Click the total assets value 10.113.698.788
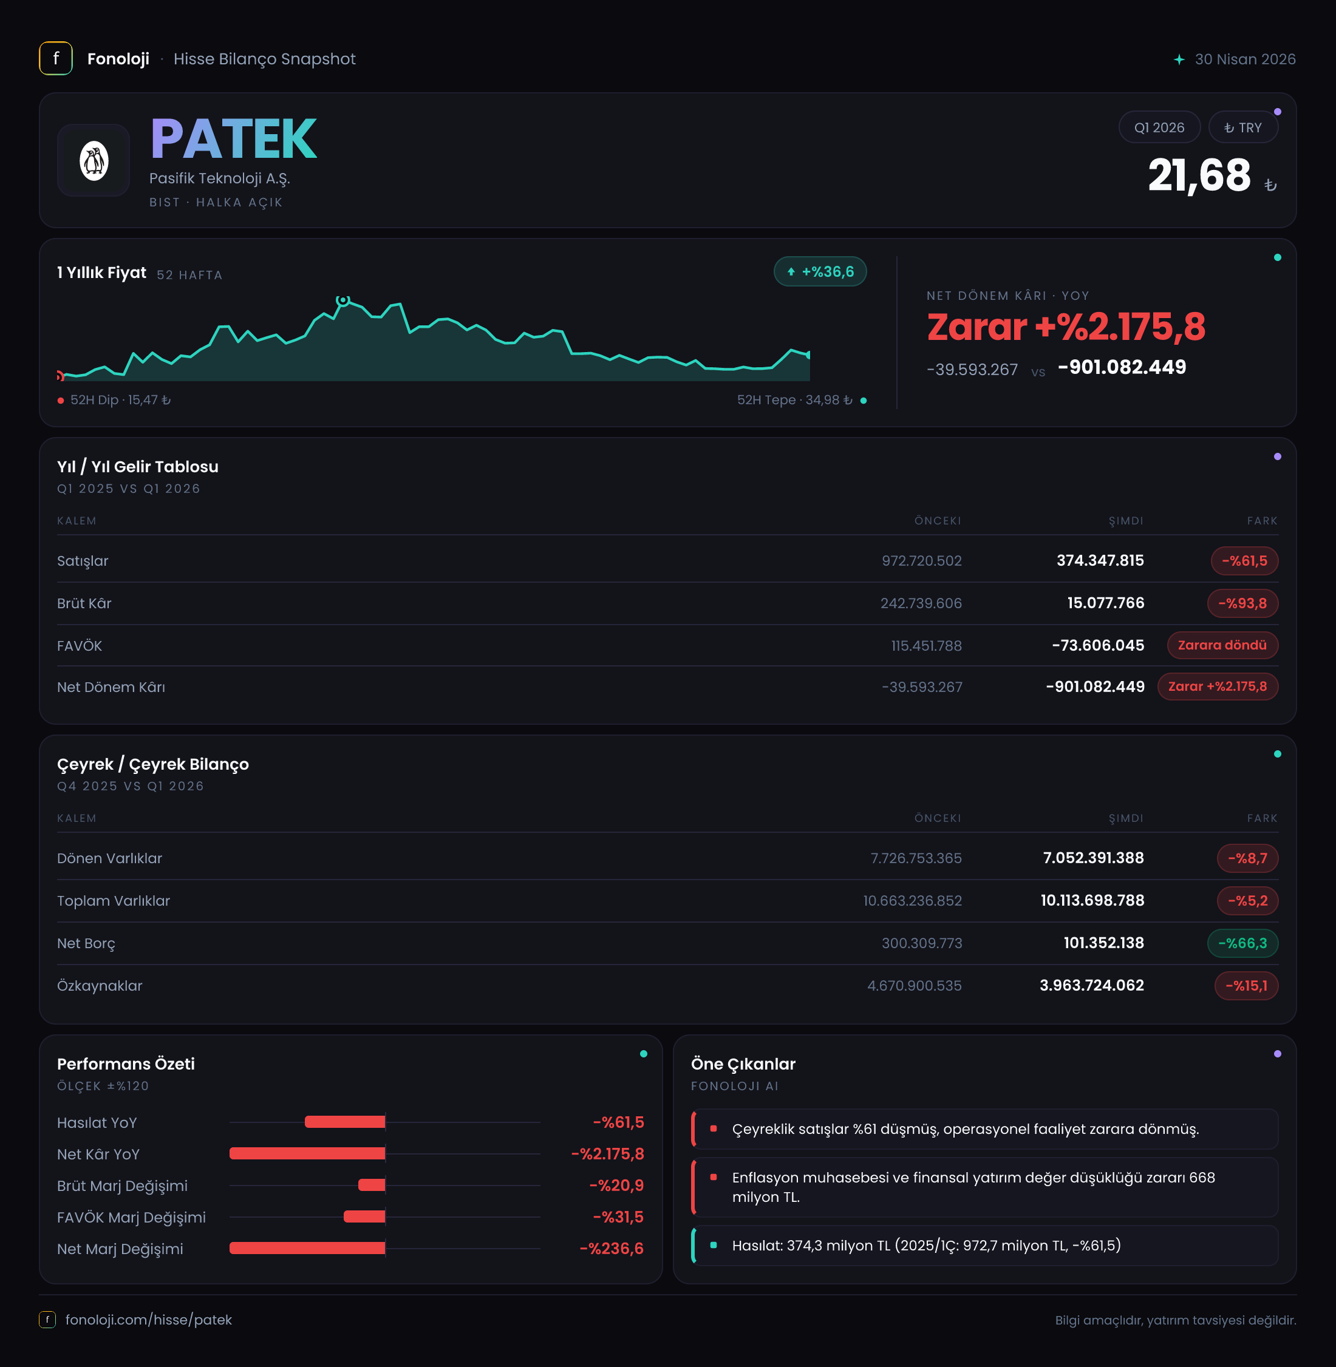 (x=1092, y=901)
